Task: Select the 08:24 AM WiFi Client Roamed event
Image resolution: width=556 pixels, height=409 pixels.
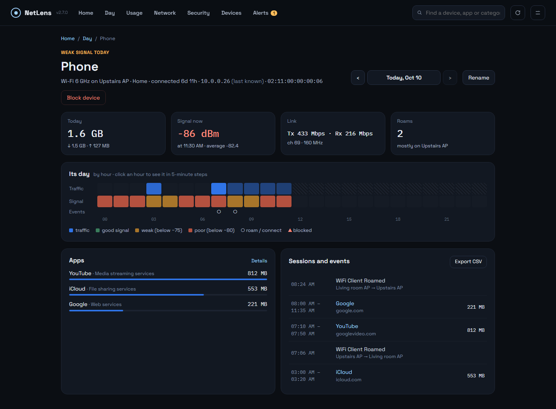Action: pyautogui.click(x=388, y=284)
